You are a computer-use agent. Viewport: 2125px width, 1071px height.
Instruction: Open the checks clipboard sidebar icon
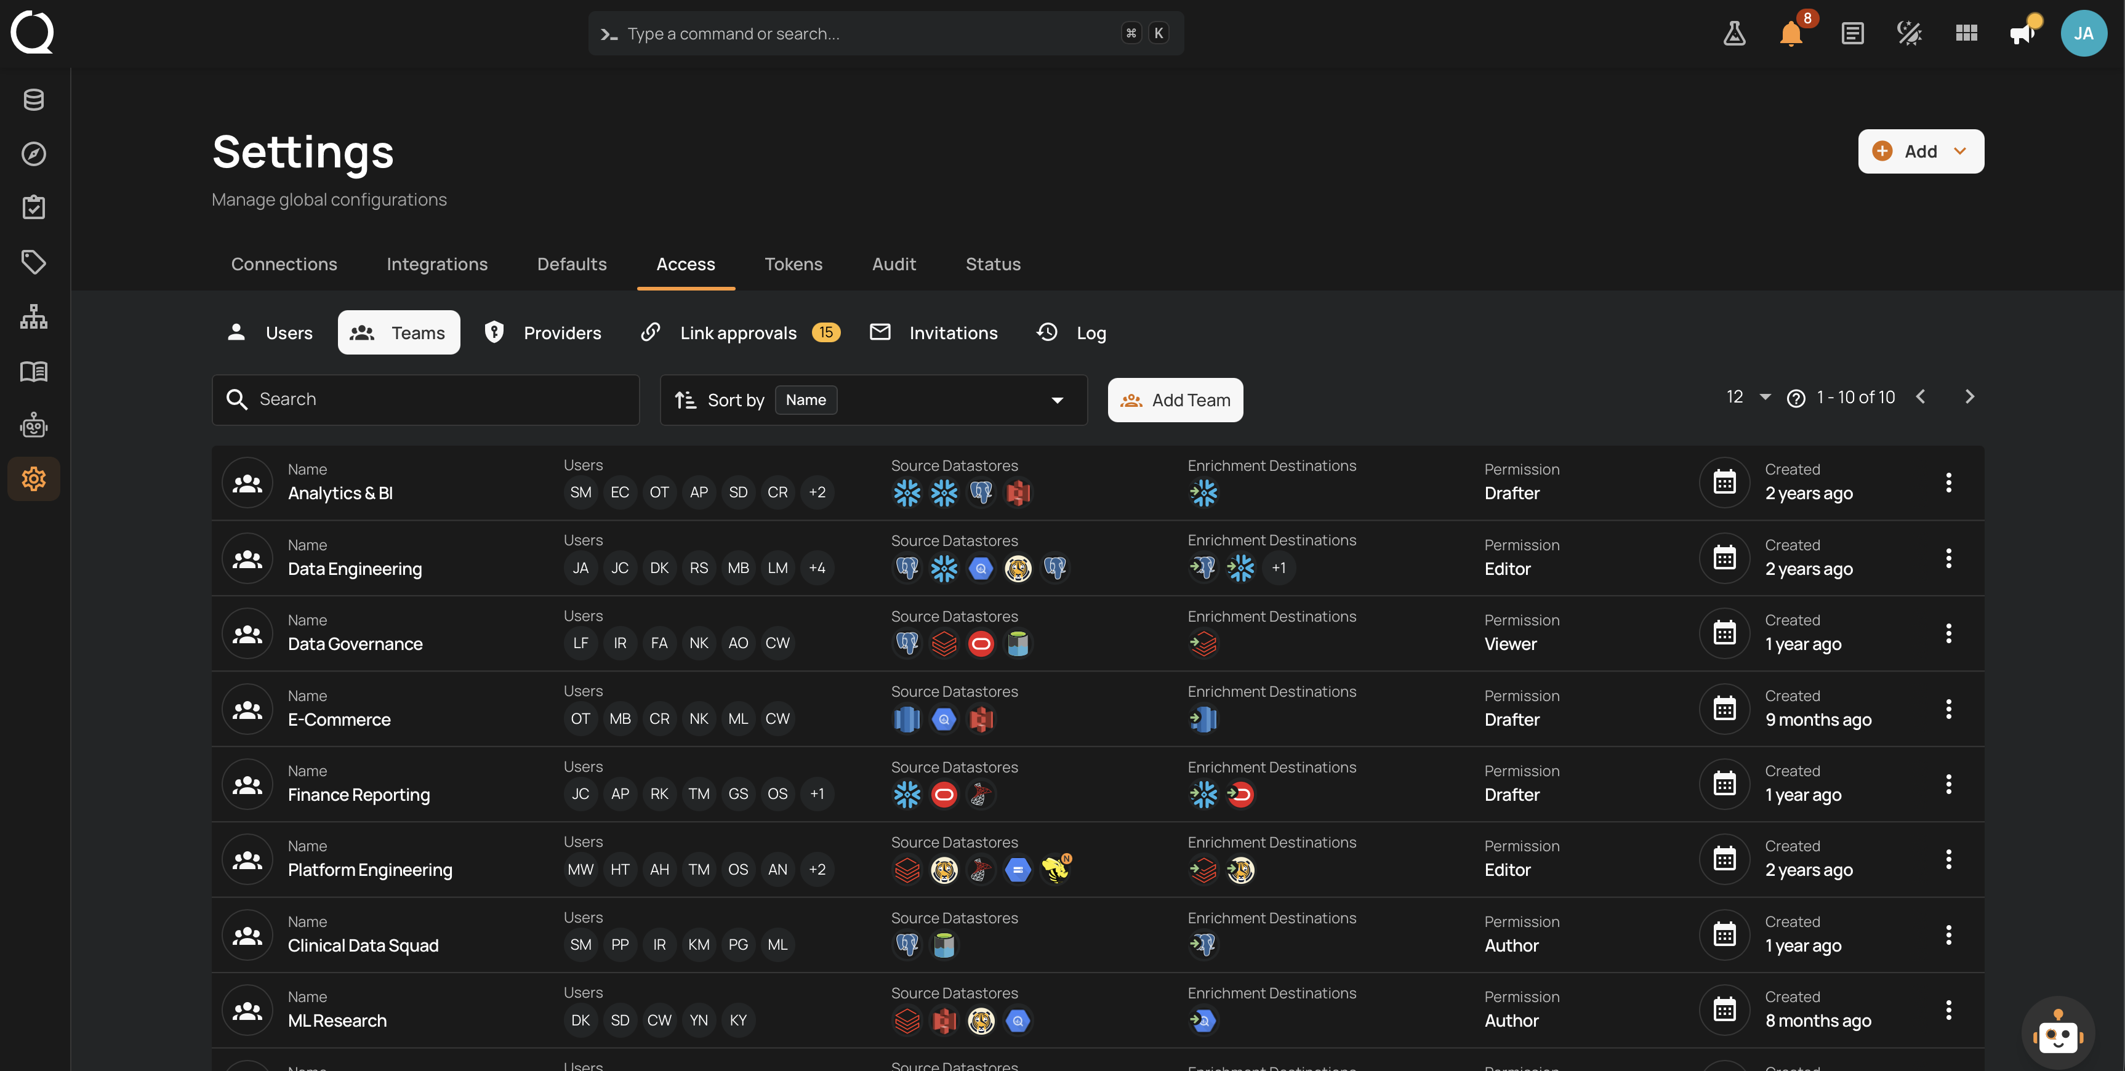34,207
